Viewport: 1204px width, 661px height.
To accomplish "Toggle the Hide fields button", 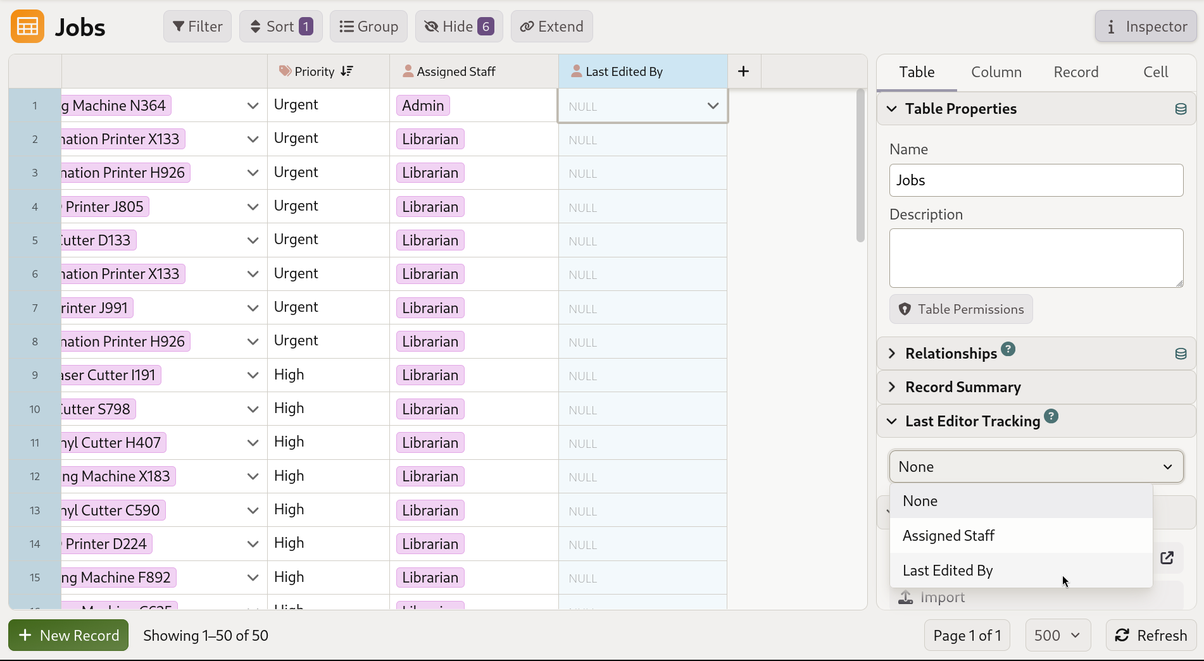I will [x=458, y=26].
